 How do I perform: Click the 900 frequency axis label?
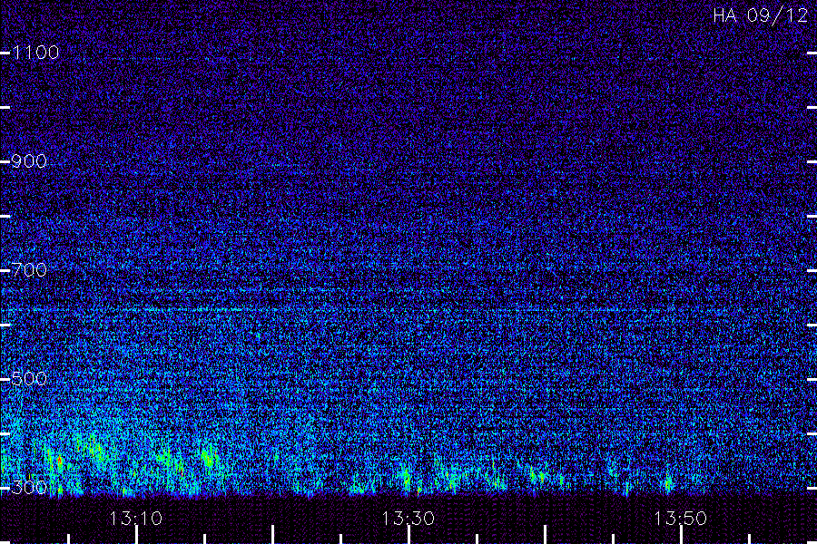tap(29, 161)
